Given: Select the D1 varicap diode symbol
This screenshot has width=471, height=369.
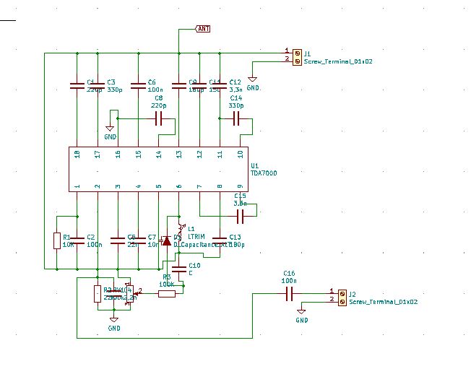Looking at the screenshot, I should pos(167,241).
